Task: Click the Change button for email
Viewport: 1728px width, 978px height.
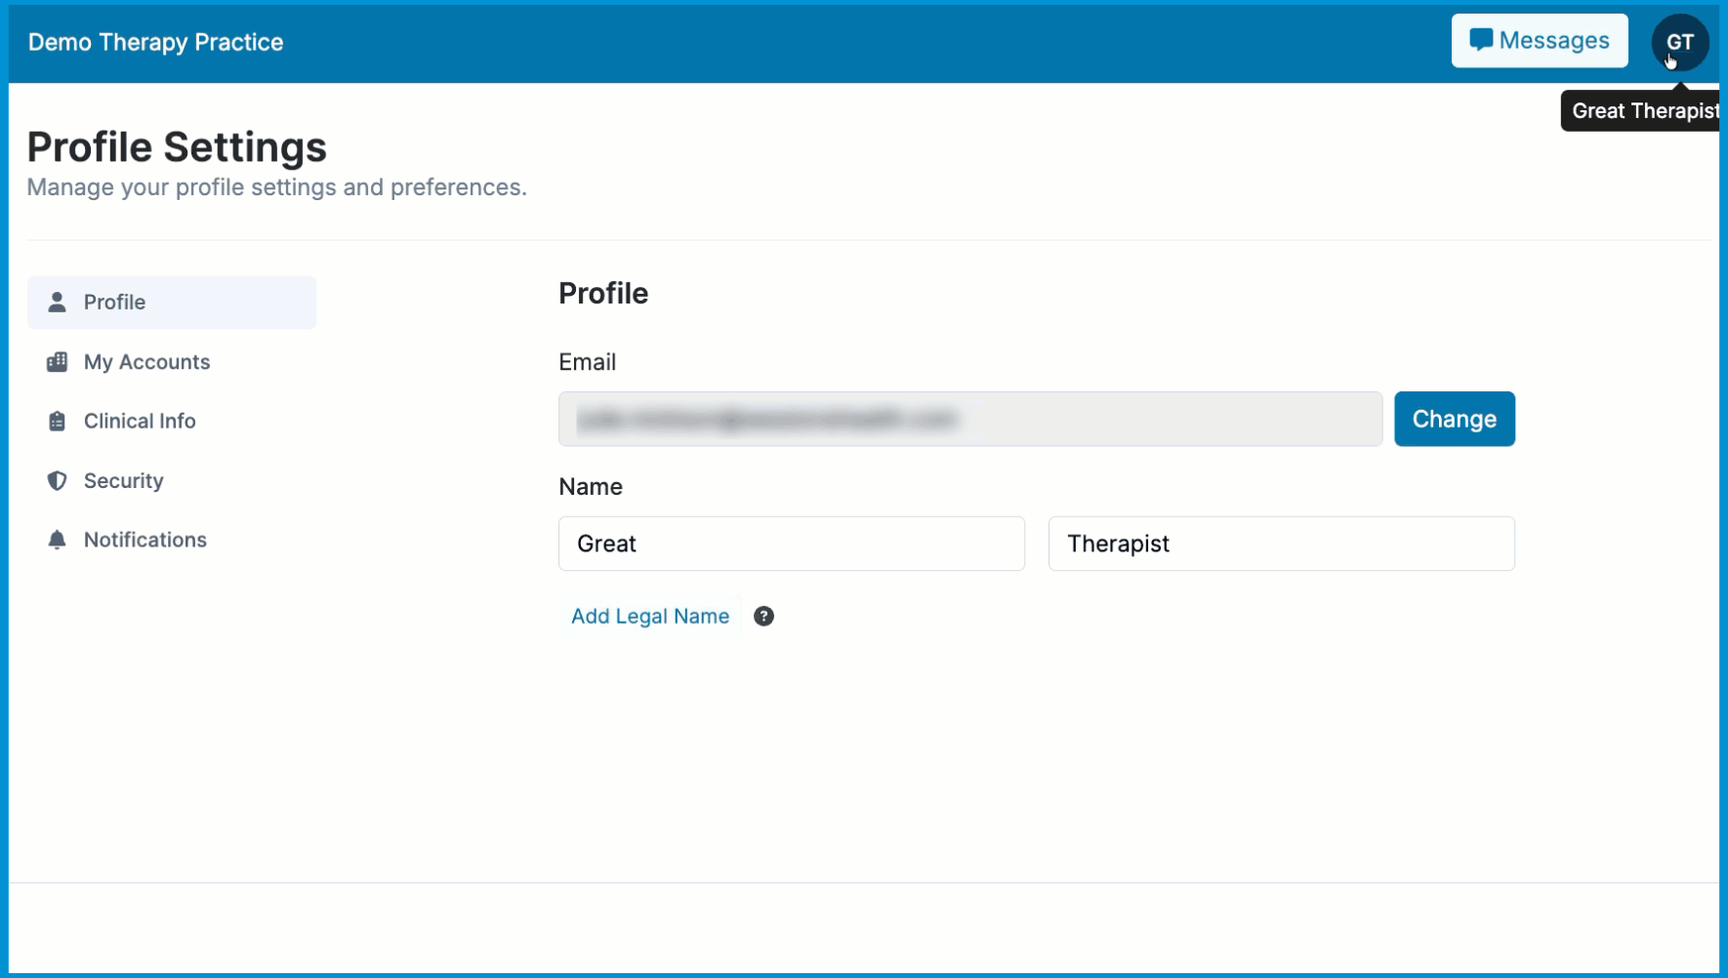Action: coord(1454,419)
